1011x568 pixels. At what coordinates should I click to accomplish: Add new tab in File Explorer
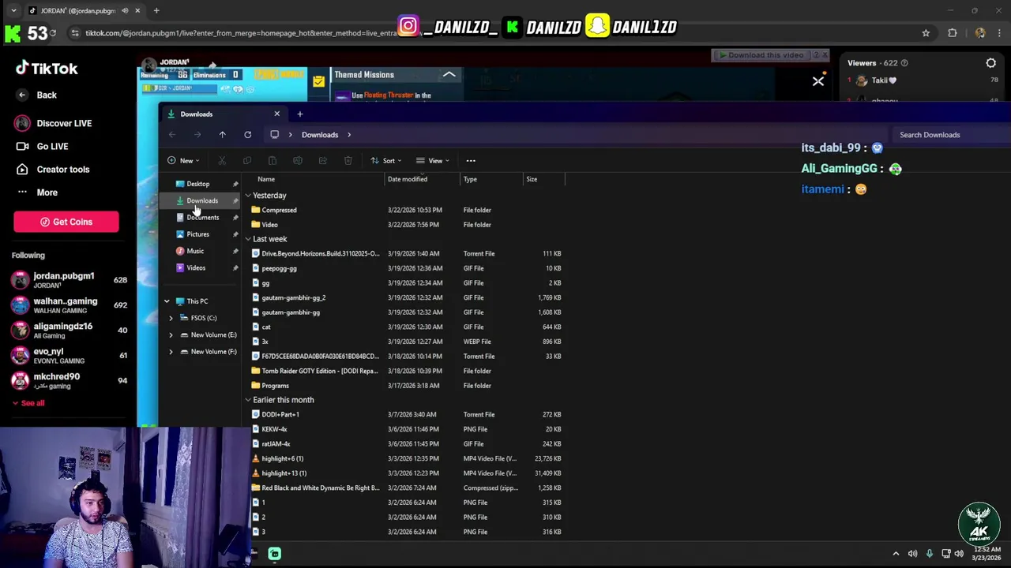pyautogui.click(x=299, y=114)
